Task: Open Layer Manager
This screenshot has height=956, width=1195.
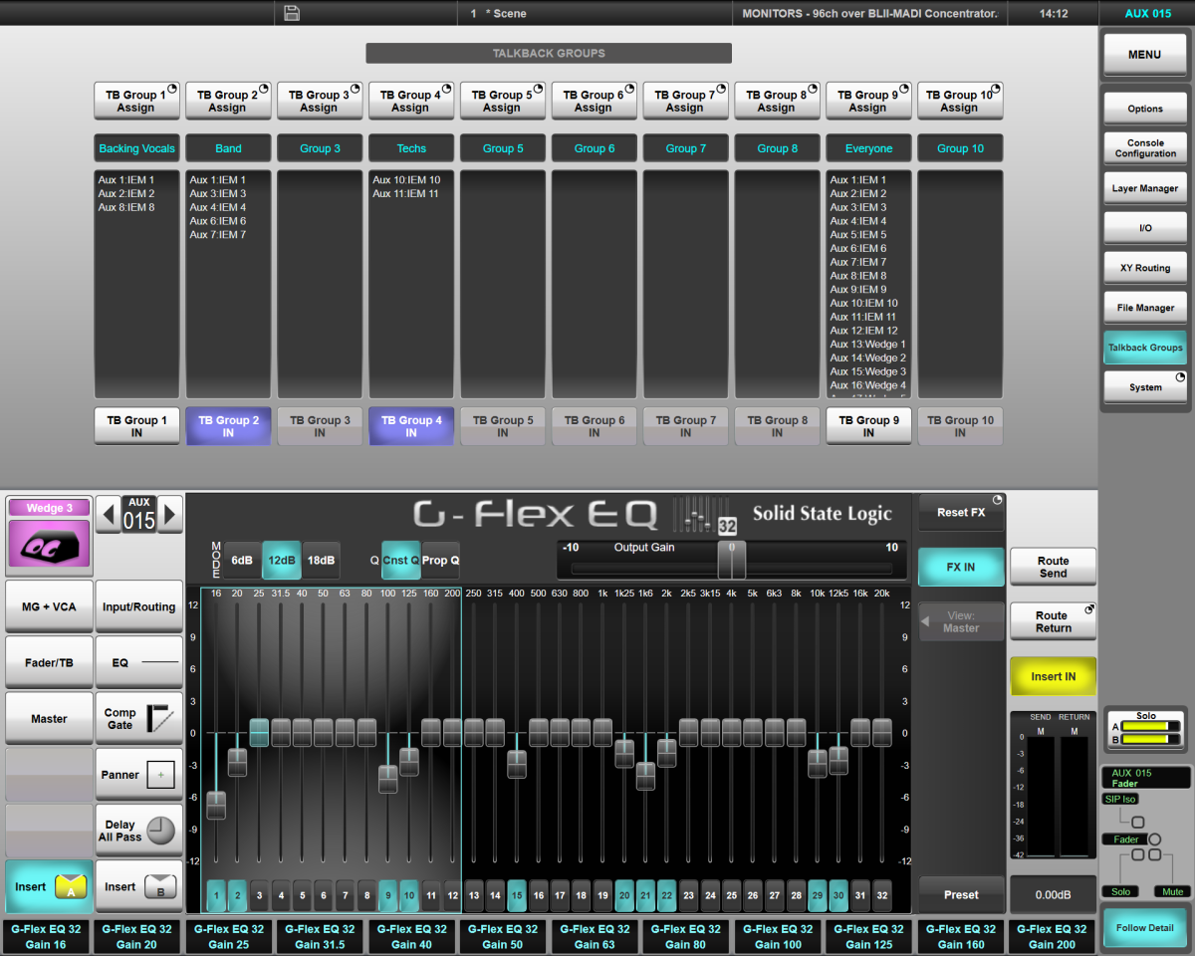Action: [x=1145, y=188]
